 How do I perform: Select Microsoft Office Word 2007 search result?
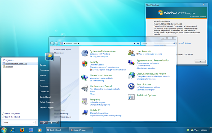pyautogui.click(x=16, y=64)
